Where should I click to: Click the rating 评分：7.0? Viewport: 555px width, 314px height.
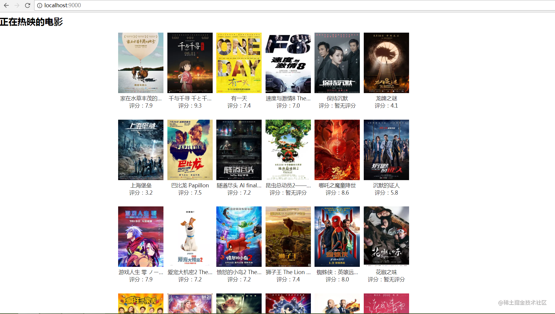coord(288,106)
